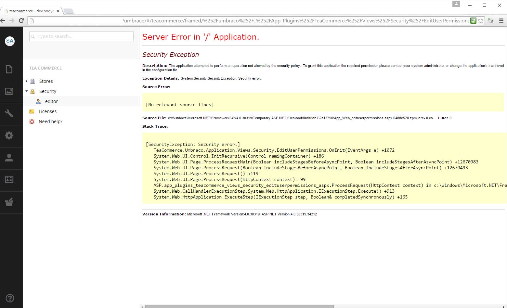
Task: Click the Stack Trace label
Action: pos(155,126)
